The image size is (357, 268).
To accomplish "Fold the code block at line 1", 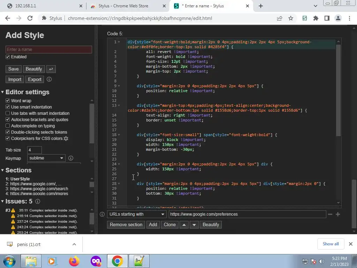I will [x=119, y=42].
